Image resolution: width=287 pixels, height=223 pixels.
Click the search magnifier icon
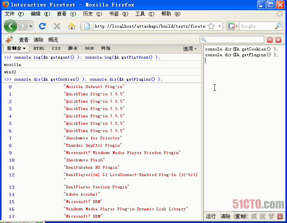278,26
